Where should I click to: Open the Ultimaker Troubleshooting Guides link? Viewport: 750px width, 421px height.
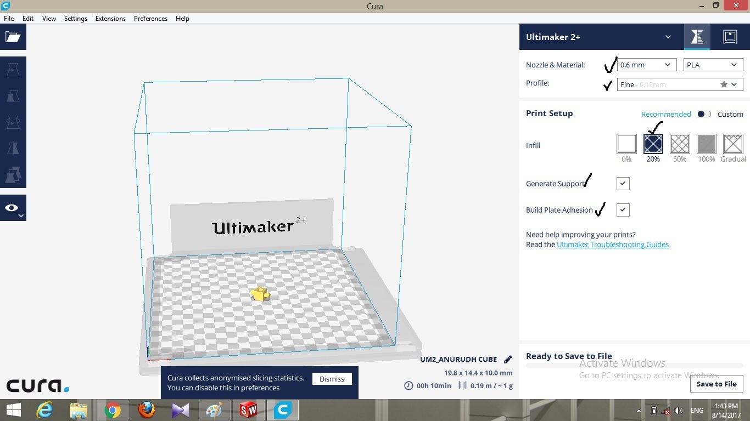coord(613,244)
